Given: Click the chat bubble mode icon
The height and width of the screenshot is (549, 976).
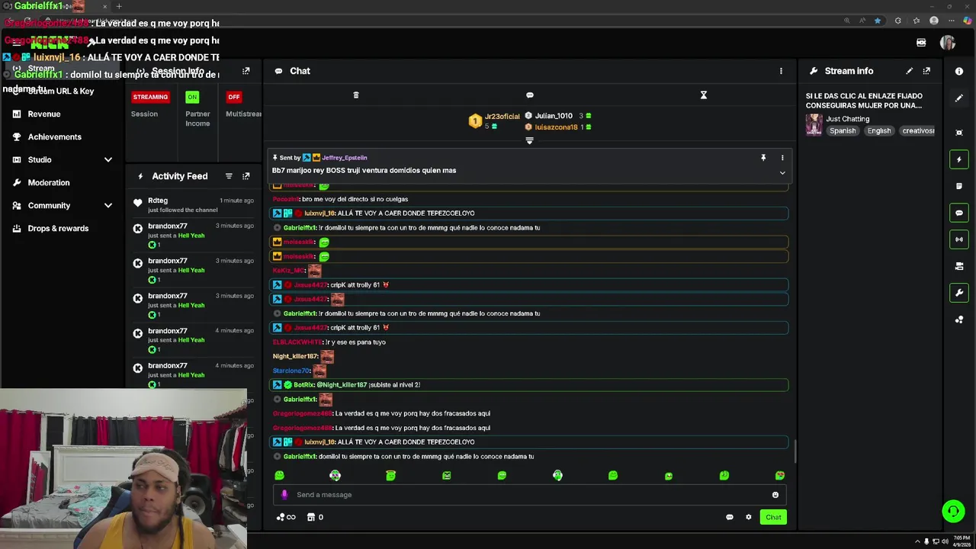Looking at the screenshot, I should [x=530, y=95].
